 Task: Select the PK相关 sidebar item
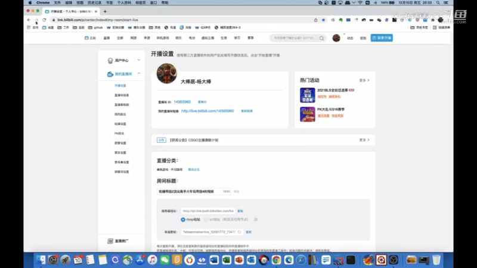click(119, 133)
